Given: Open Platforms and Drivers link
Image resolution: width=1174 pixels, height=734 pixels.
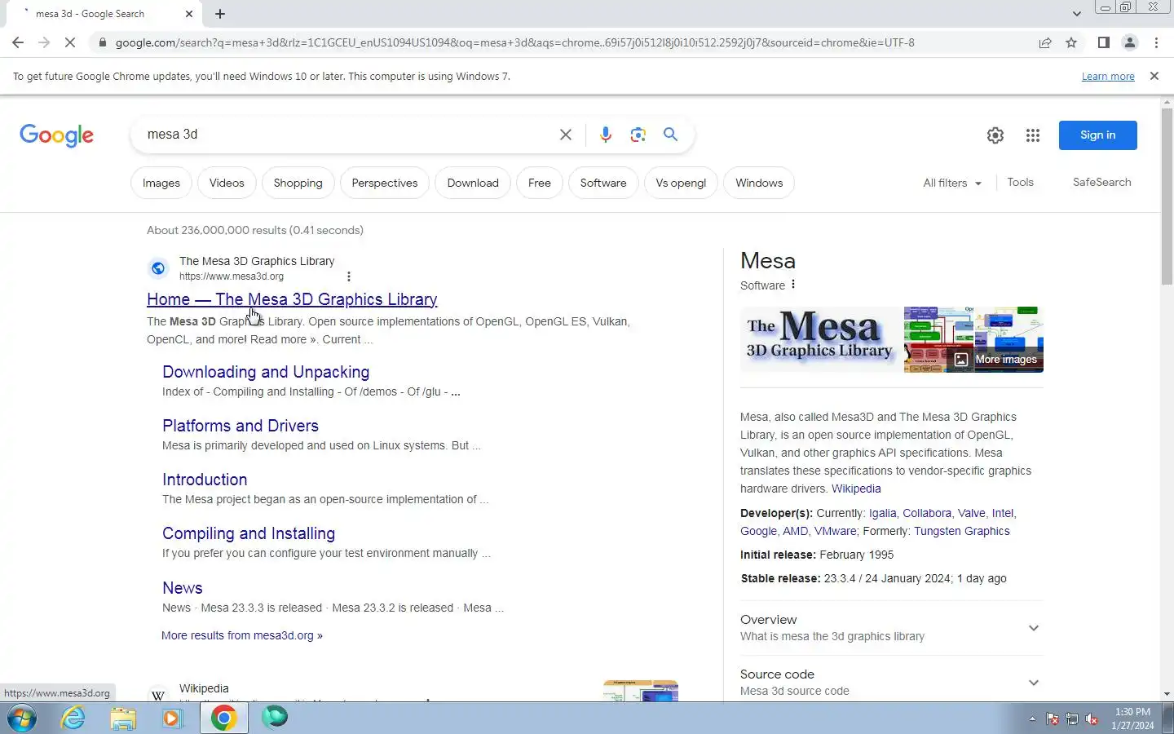Looking at the screenshot, I should pyautogui.click(x=241, y=426).
